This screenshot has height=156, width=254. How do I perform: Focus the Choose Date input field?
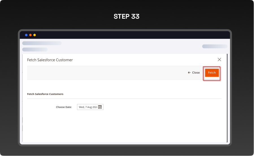pos(88,107)
